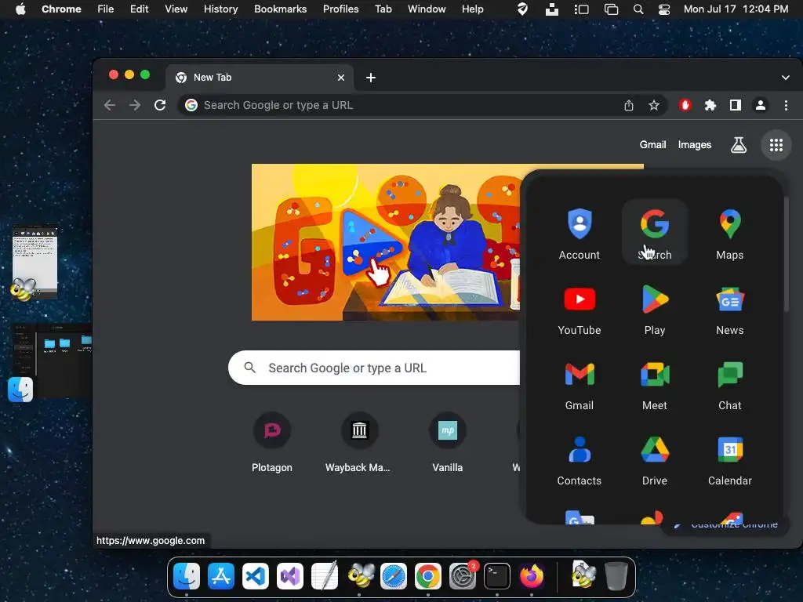Open the Chrome three-dot menu
This screenshot has height=602, width=803.
(786, 105)
